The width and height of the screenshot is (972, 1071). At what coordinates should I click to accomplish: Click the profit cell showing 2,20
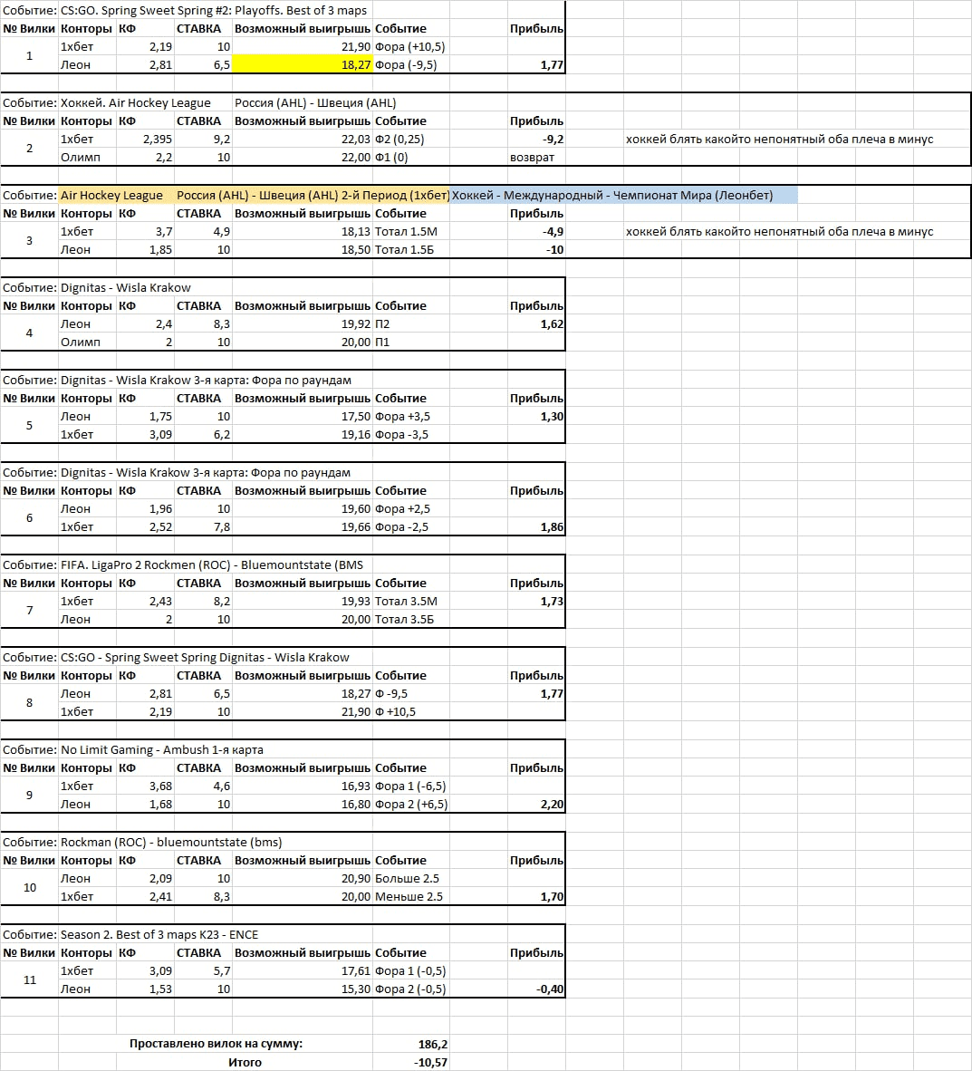click(x=551, y=804)
